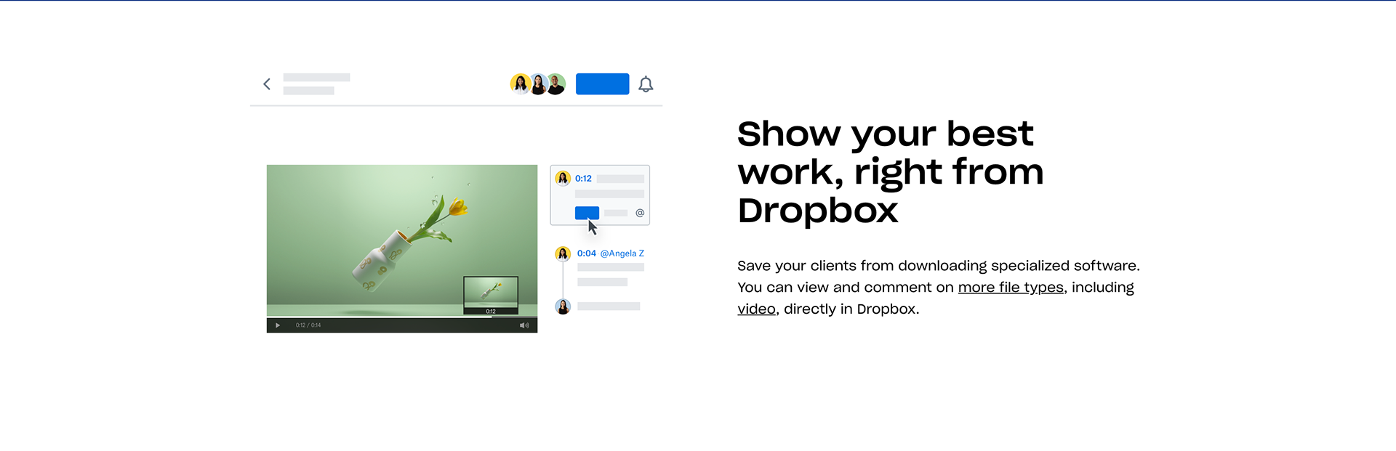Click the green-background avatar in header
1396x451 pixels.
tap(556, 84)
